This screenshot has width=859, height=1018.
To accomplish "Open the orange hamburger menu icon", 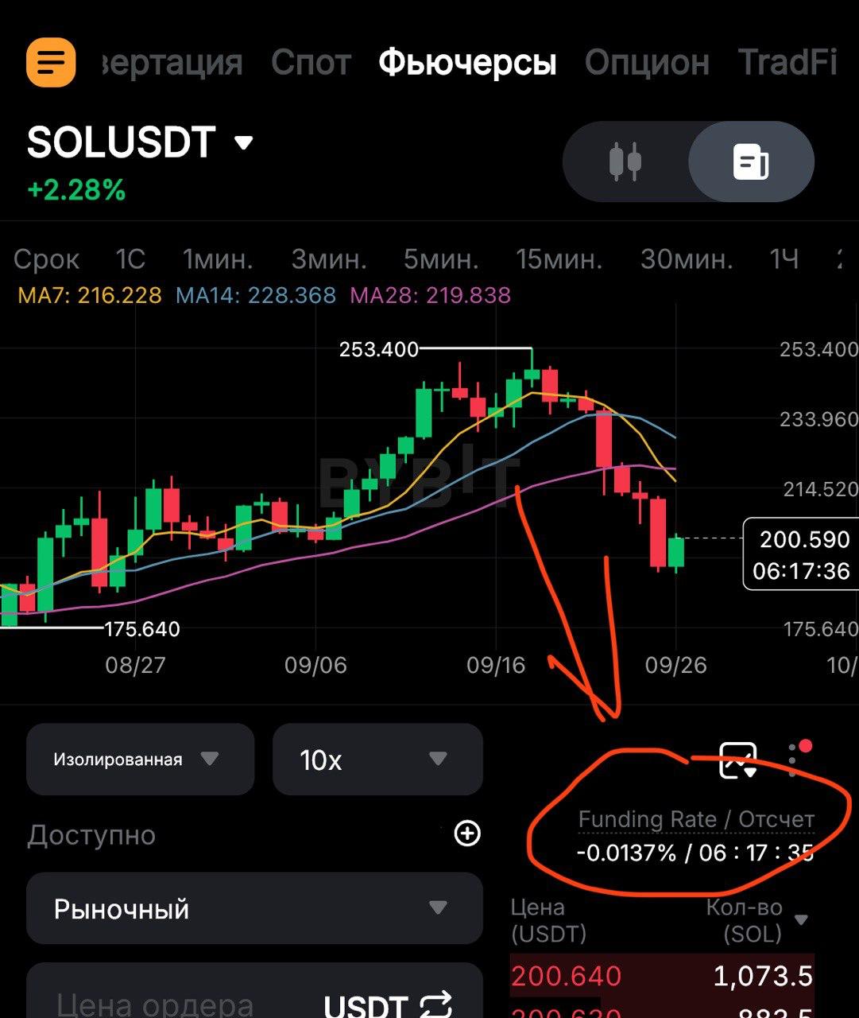I will click(51, 62).
